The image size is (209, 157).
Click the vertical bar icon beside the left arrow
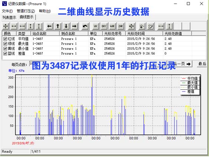point(39,26)
